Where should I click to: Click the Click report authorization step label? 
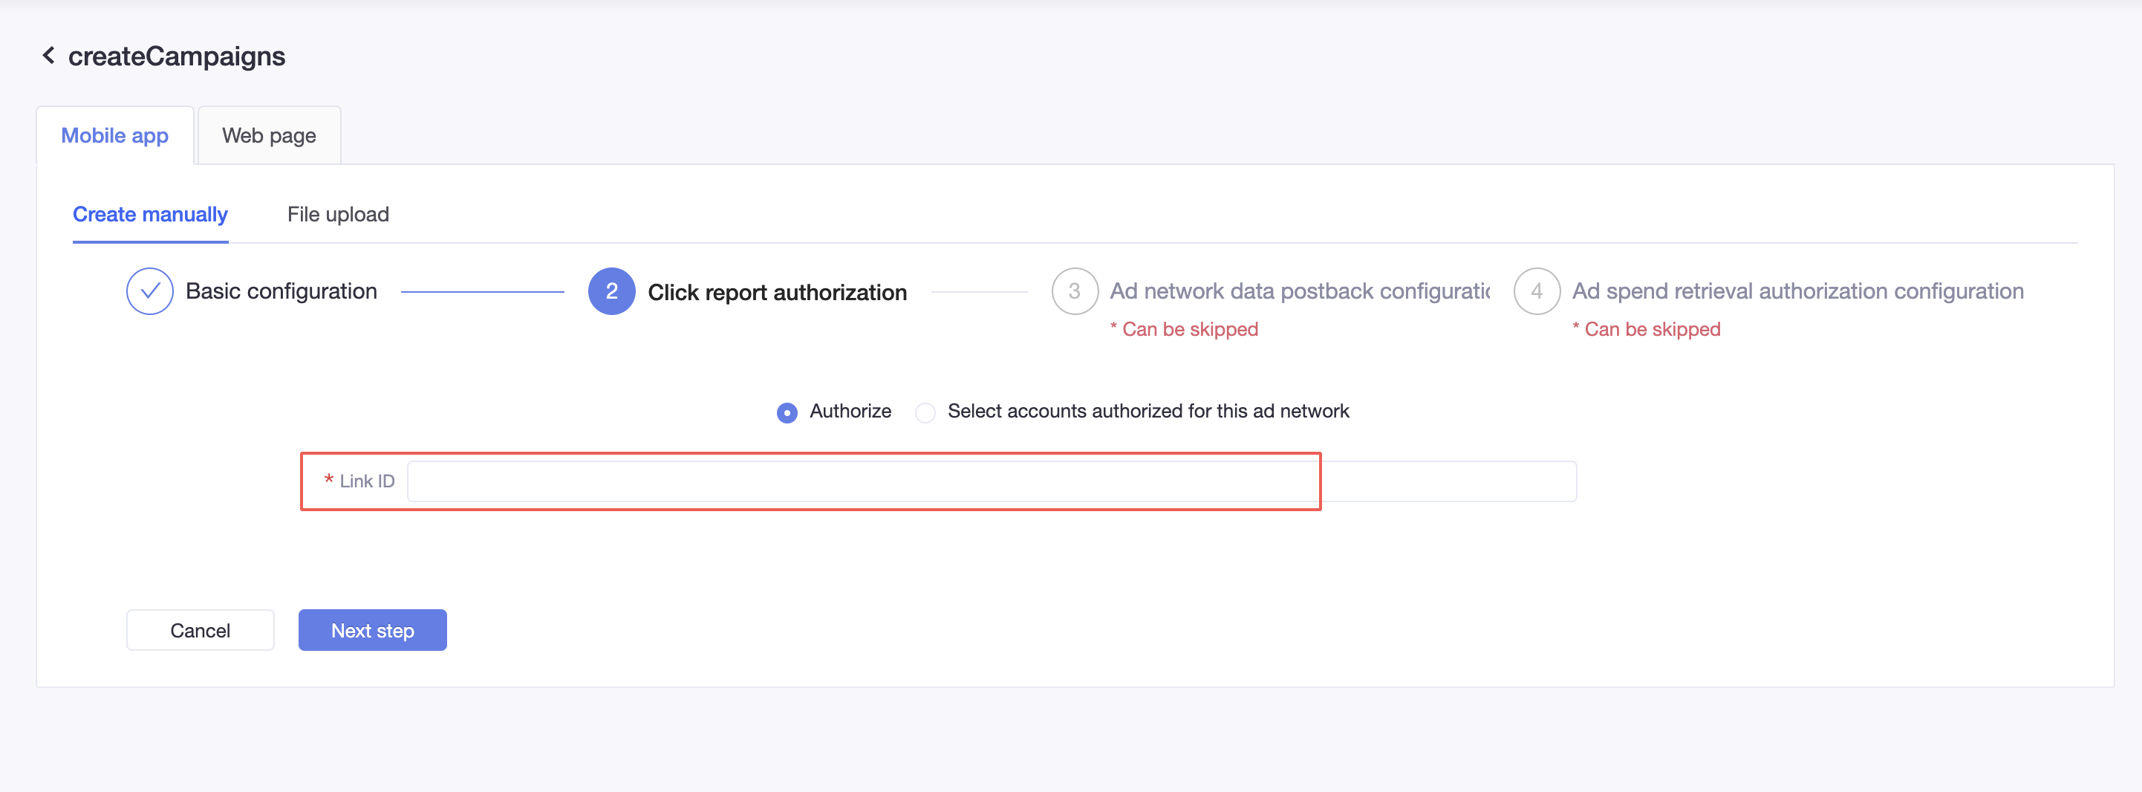point(778,292)
